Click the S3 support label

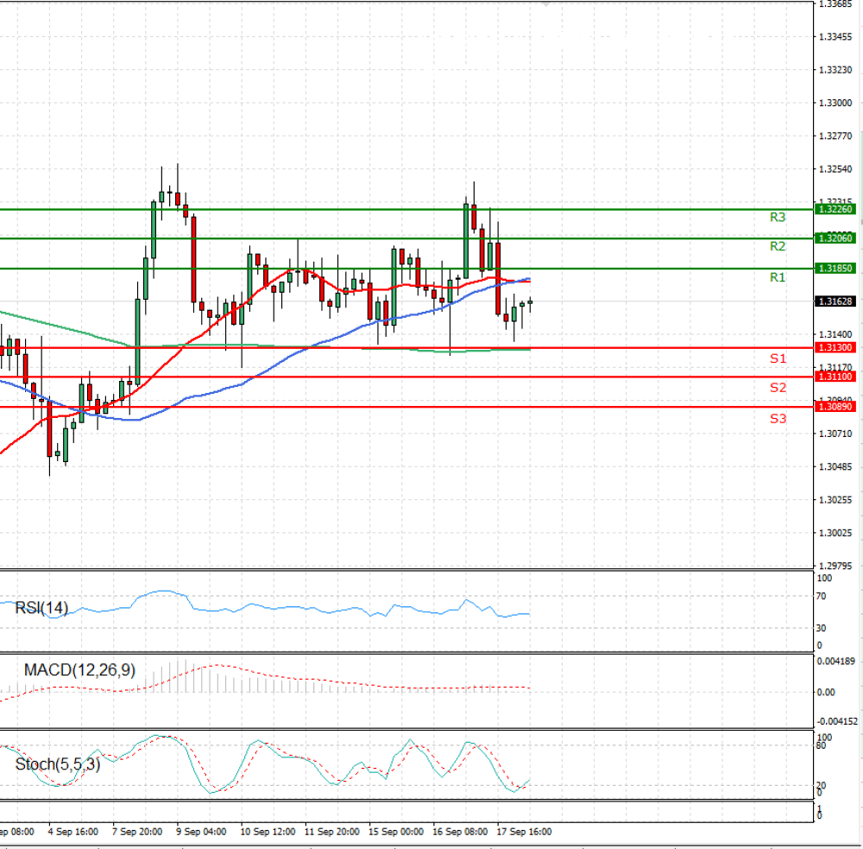coord(778,419)
